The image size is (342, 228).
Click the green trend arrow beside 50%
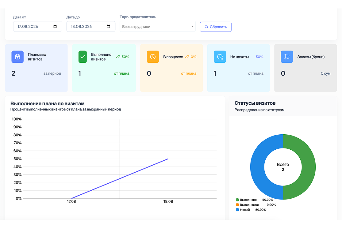tap(118, 57)
